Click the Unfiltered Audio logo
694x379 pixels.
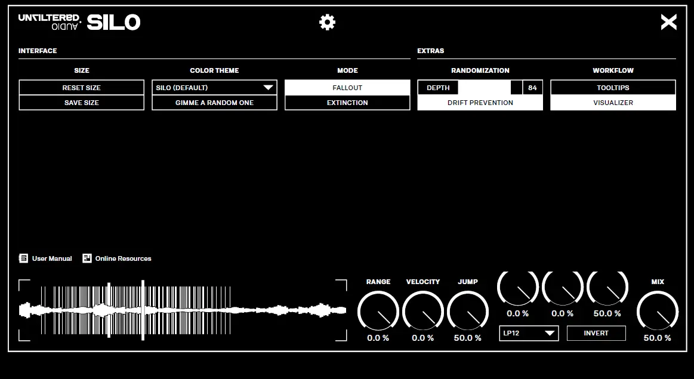click(49, 21)
